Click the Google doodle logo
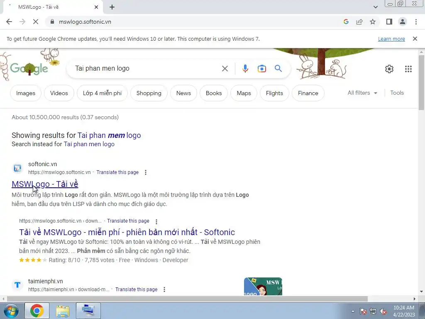The height and width of the screenshot is (319, 425). point(29,69)
